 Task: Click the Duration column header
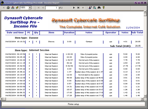click(x=69, y=32)
